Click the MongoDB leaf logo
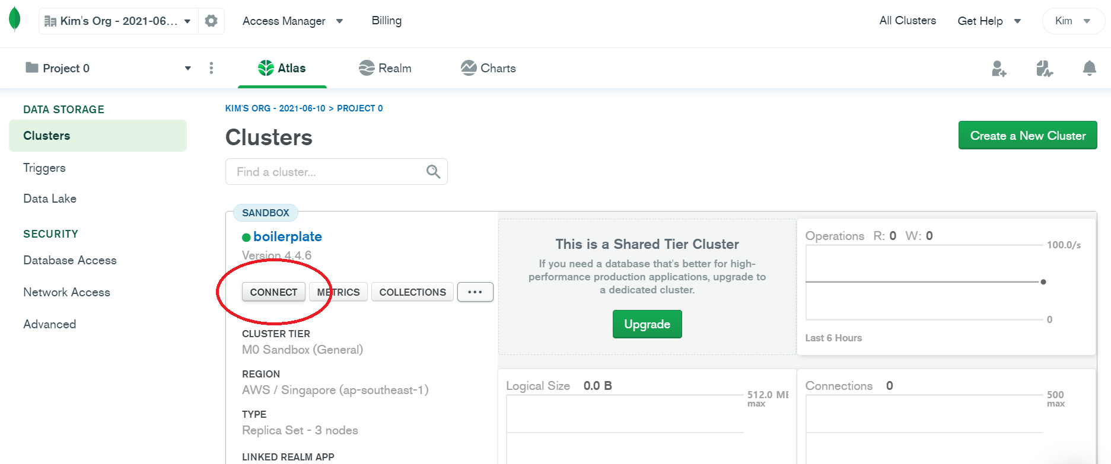The height and width of the screenshot is (464, 1111). click(15, 19)
